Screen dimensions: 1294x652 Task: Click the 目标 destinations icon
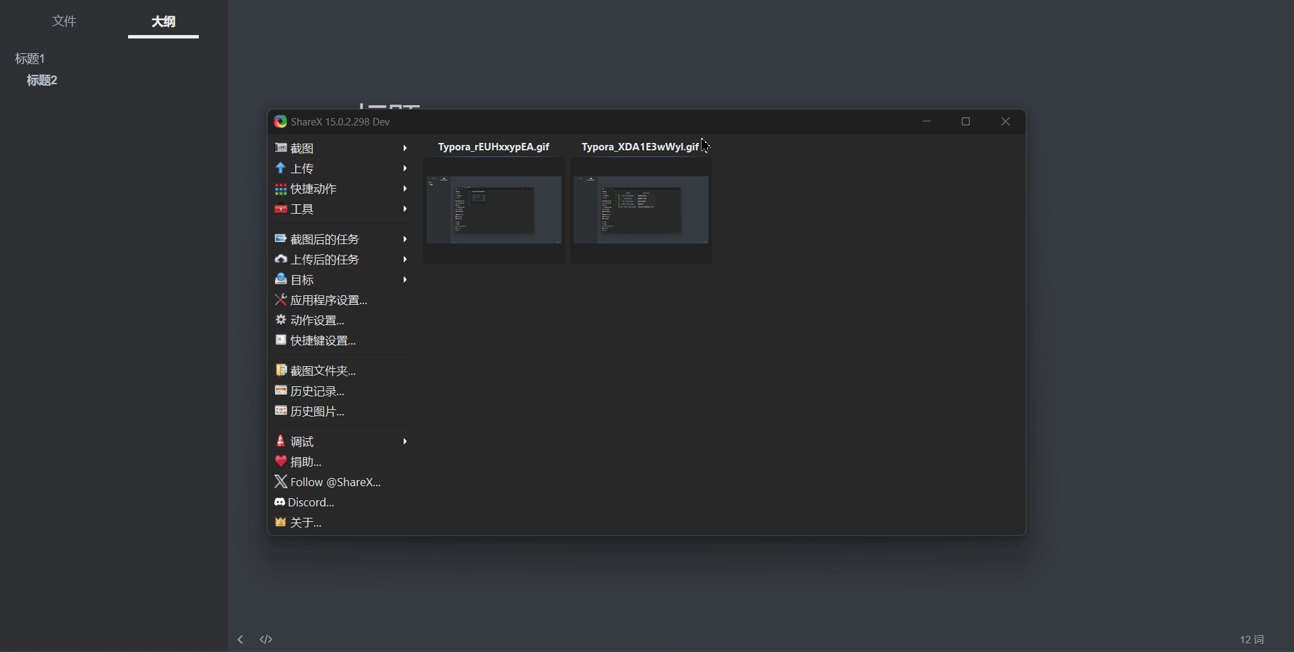[x=281, y=279]
